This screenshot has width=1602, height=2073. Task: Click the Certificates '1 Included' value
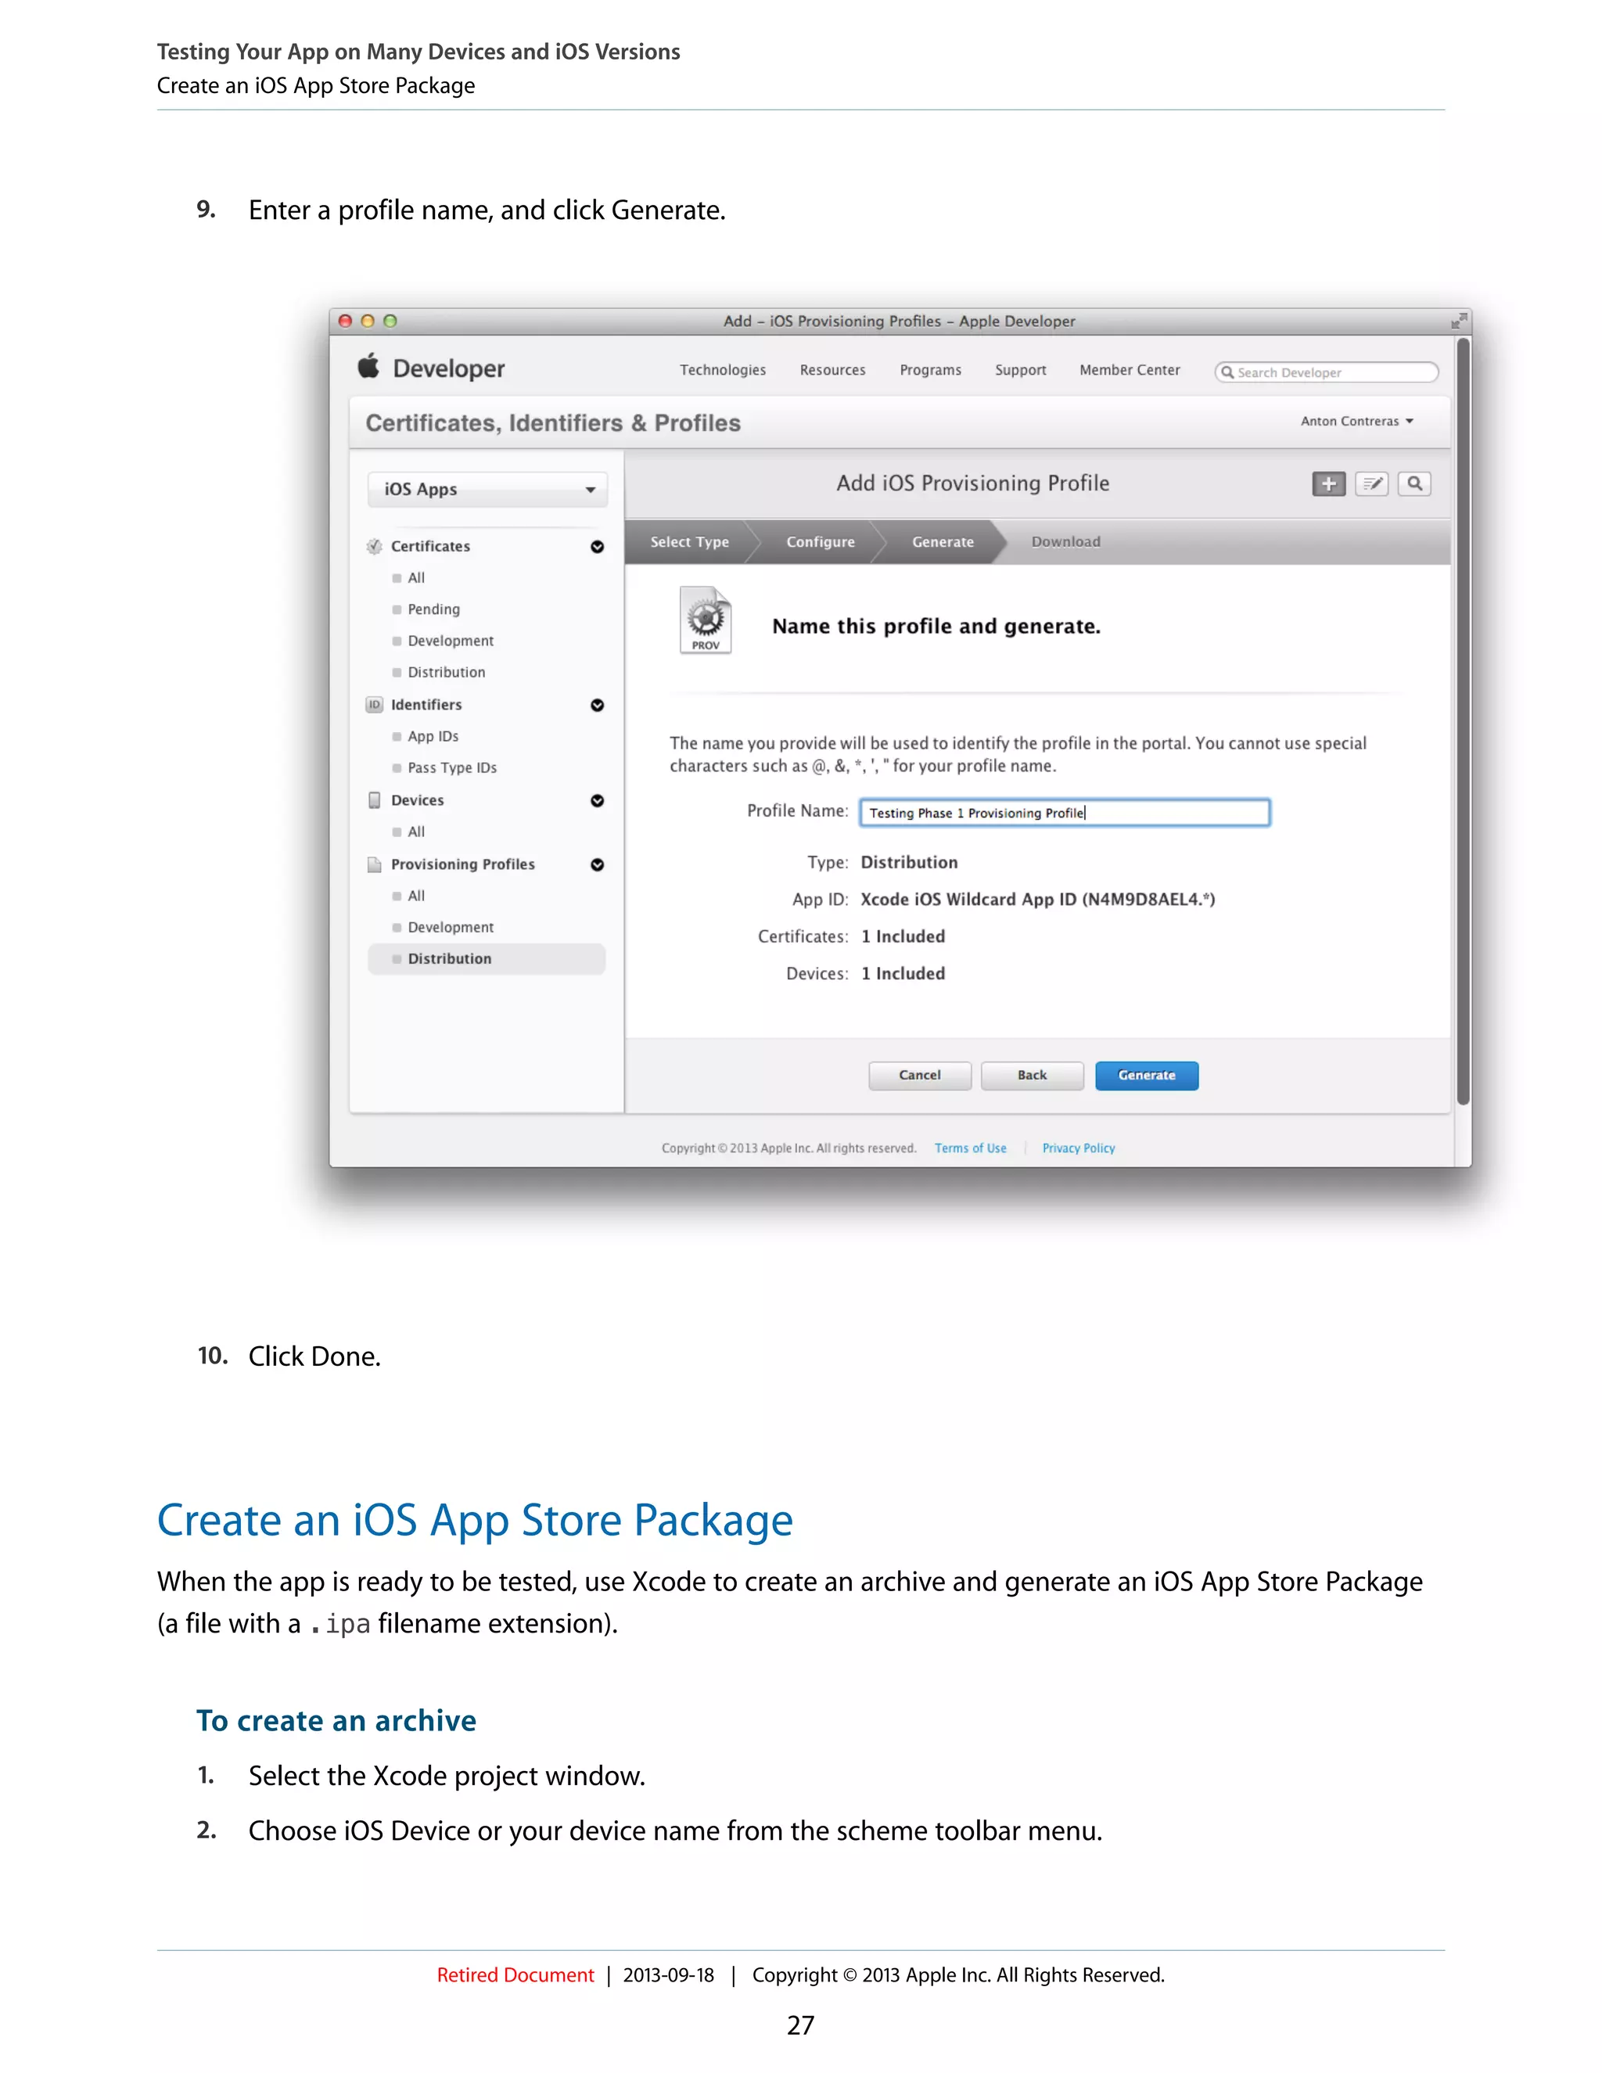(x=903, y=937)
